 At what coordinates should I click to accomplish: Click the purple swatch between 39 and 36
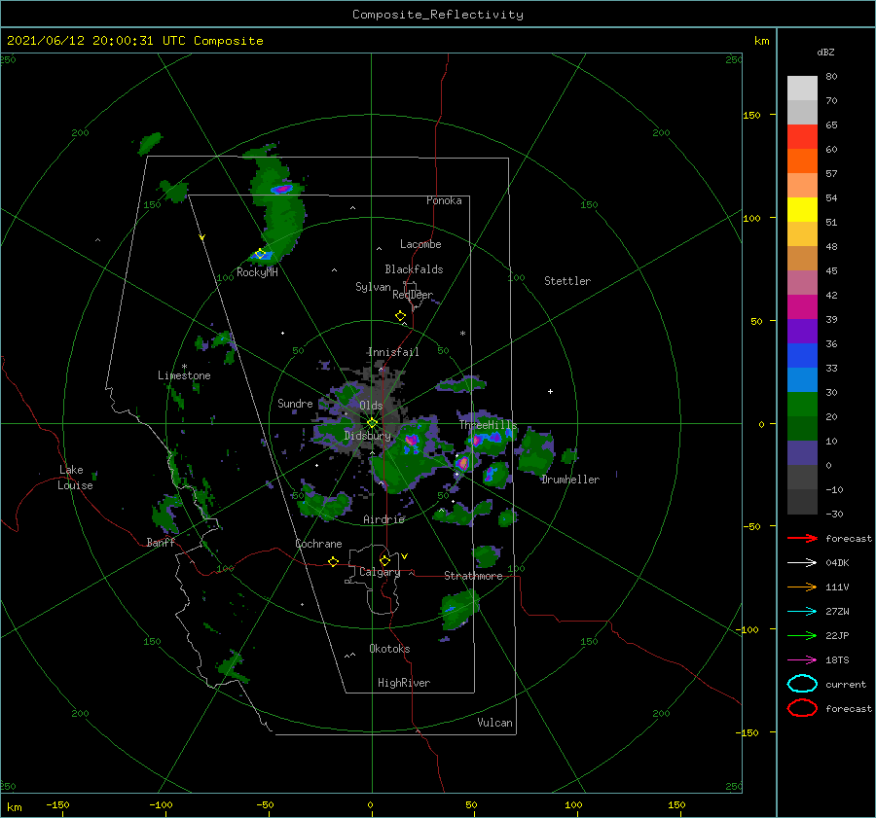(x=802, y=332)
